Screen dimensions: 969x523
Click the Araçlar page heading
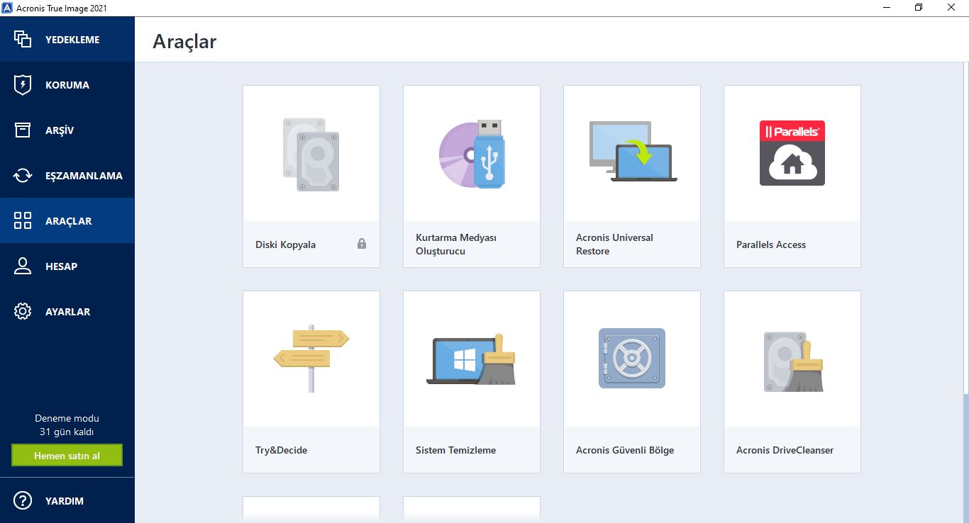coord(184,41)
